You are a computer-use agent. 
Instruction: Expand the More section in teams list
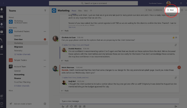click(11, 90)
